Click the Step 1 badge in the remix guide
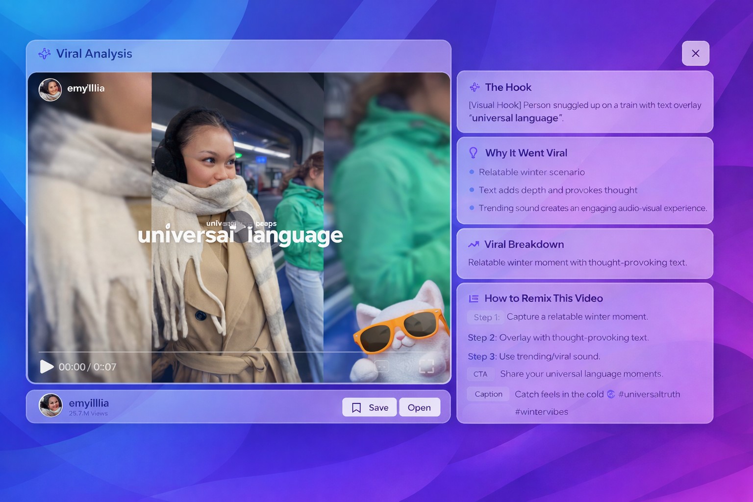The image size is (753, 502). tap(485, 317)
